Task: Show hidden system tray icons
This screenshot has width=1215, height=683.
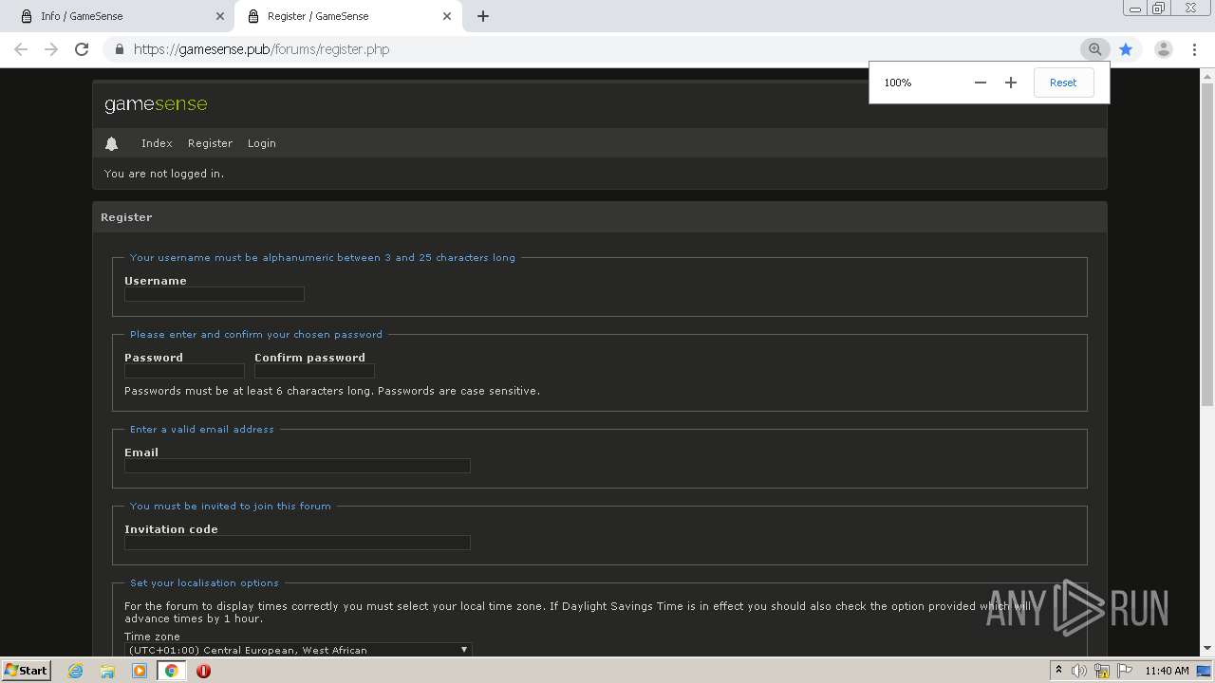Action: pyautogui.click(x=1058, y=671)
